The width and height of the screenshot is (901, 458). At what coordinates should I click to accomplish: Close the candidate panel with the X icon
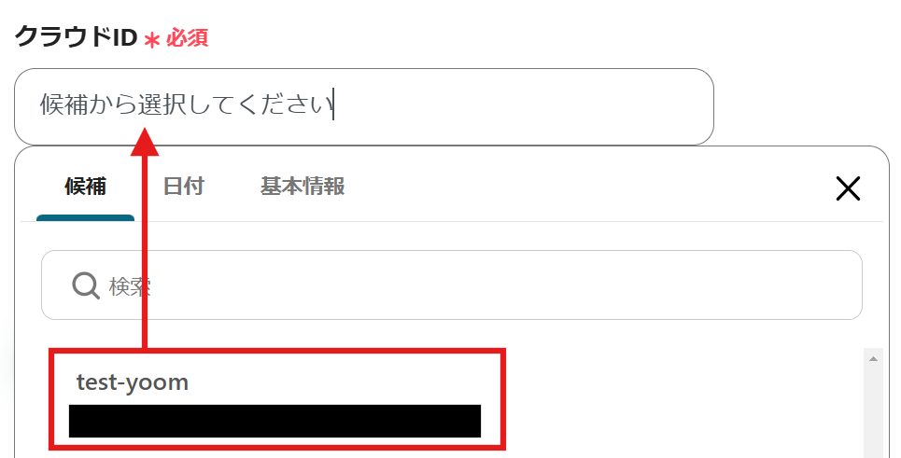click(848, 188)
